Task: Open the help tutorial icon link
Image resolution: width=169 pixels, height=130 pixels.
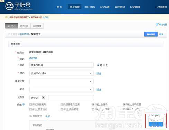Action: (158, 7)
